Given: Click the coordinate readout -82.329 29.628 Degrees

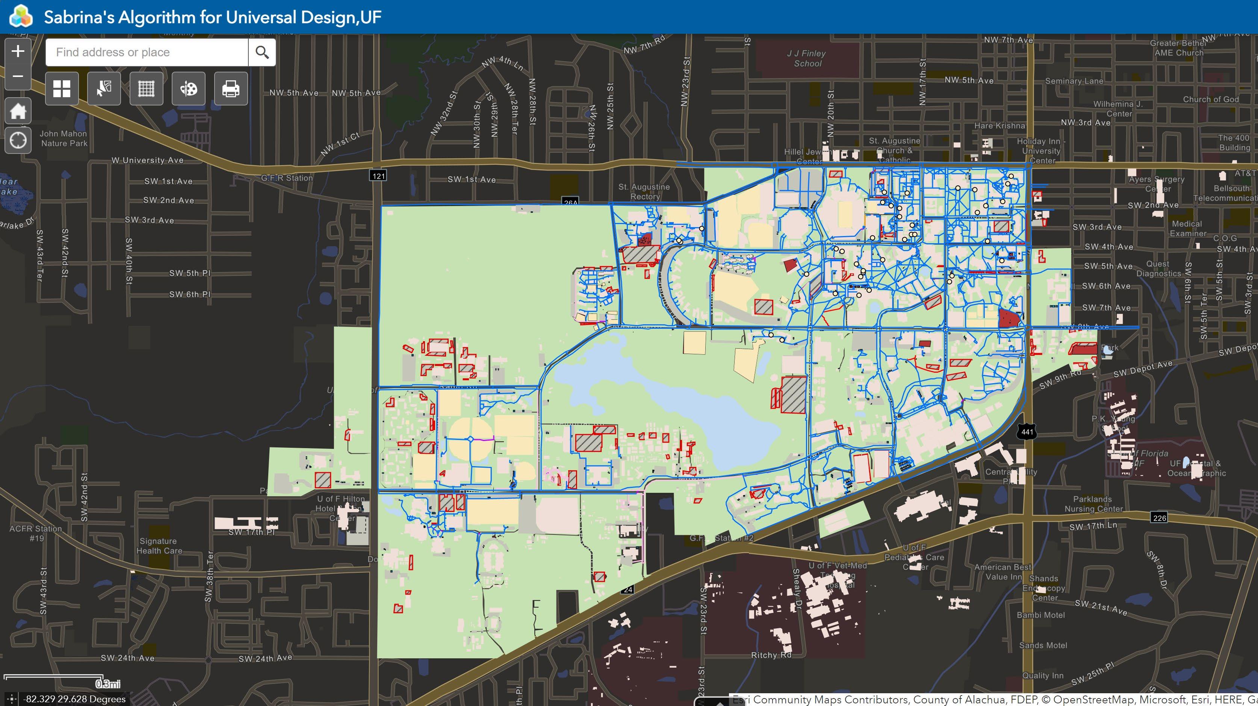Looking at the screenshot, I should pyautogui.click(x=75, y=699).
